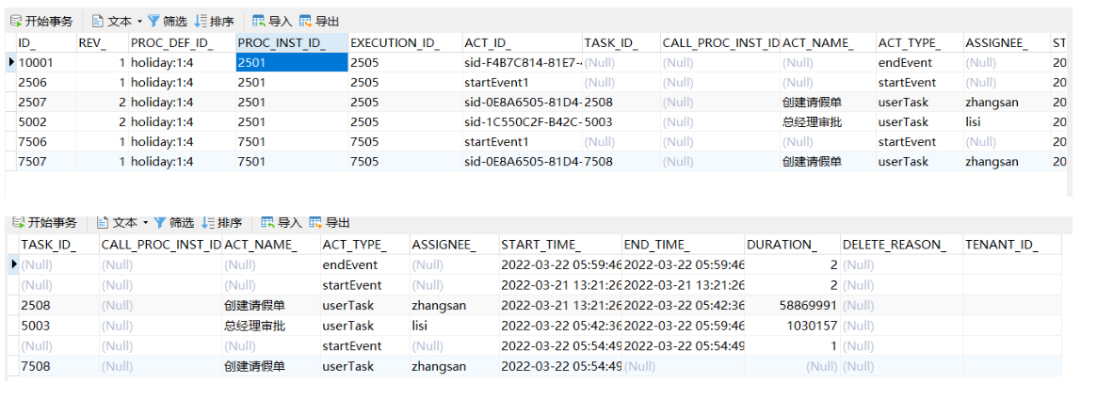This screenshot has width=1097, height=415.
Task: Click 导入 import icon in the upper toolbar
Action: 259,21
